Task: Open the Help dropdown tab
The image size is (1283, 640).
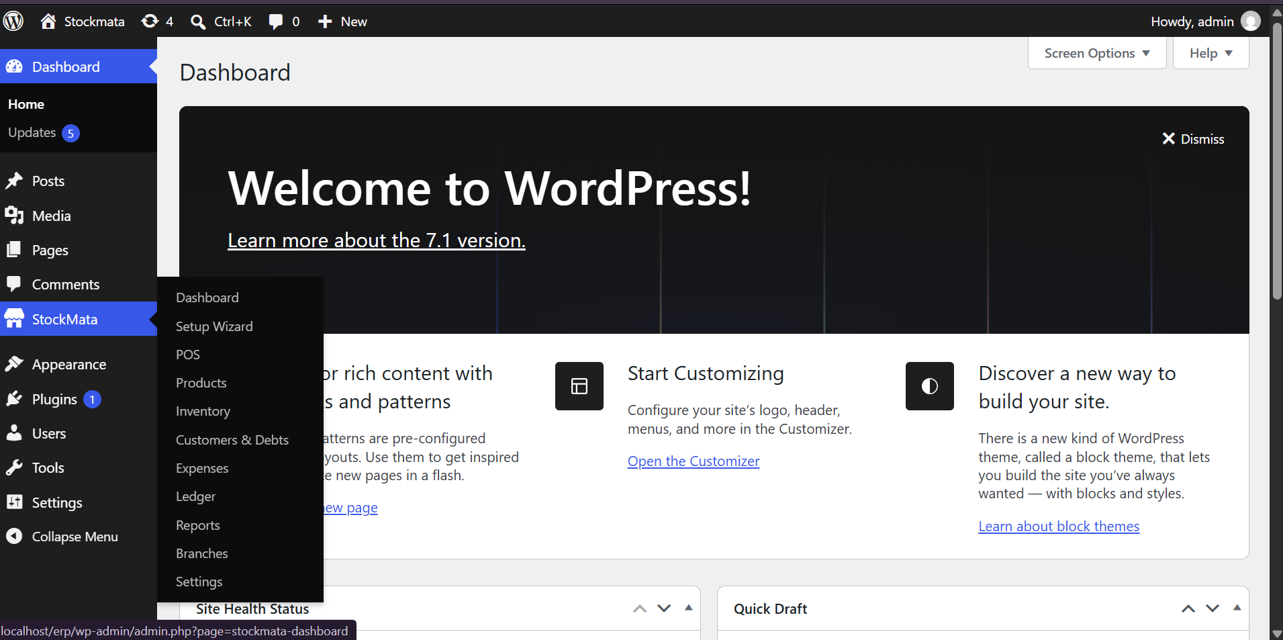Action: tap(1211, 53)
